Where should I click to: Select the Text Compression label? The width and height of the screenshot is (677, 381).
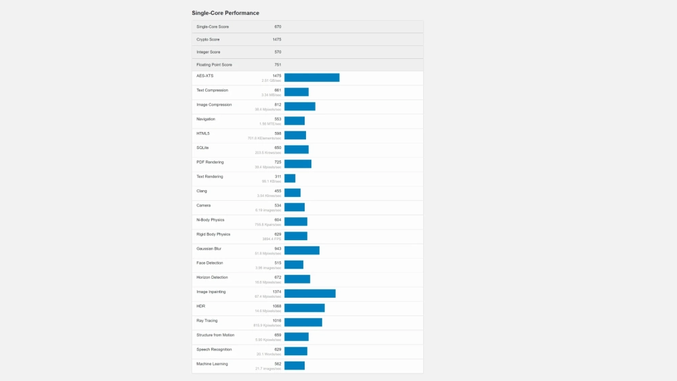(212, 90)
